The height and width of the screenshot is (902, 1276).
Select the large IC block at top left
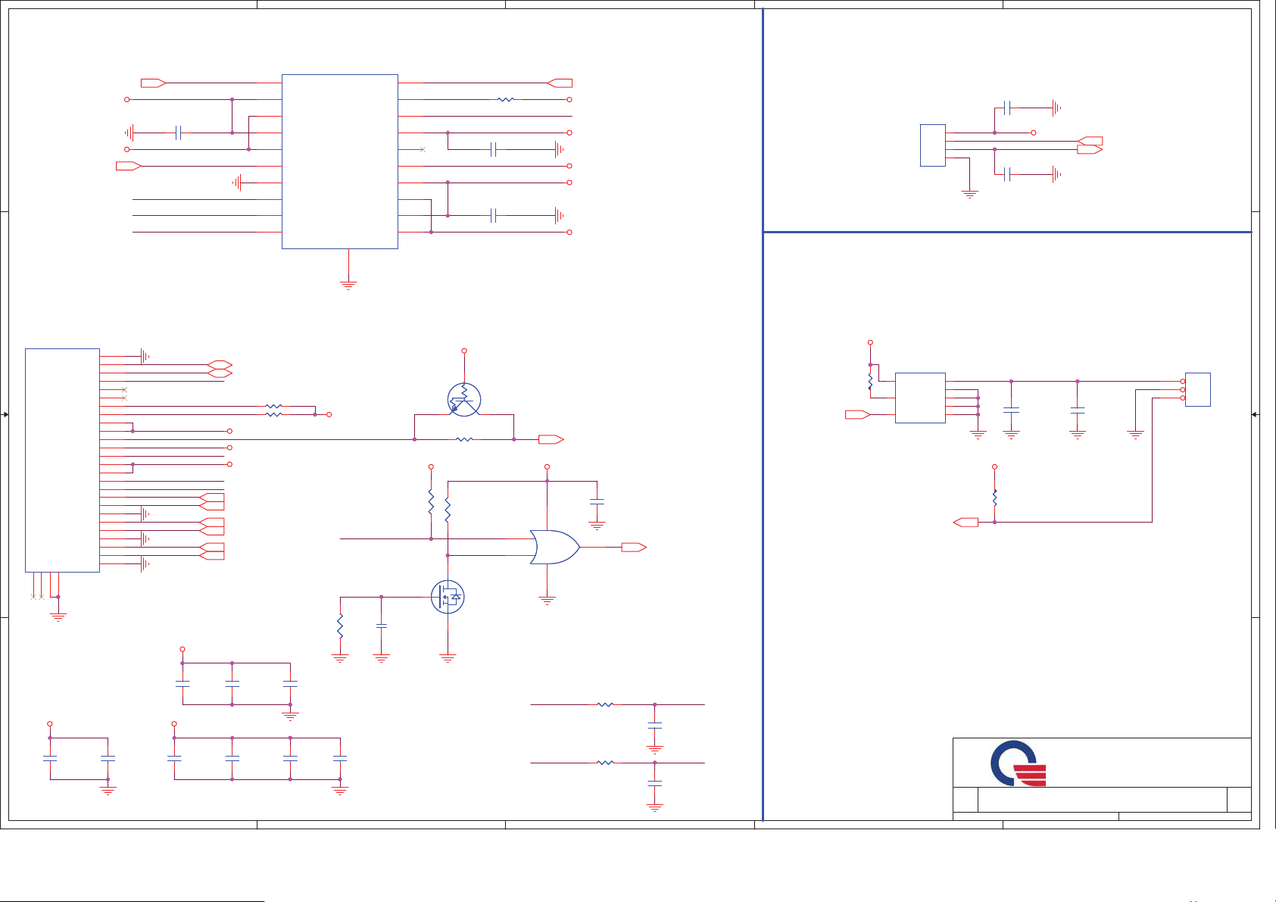340,161
